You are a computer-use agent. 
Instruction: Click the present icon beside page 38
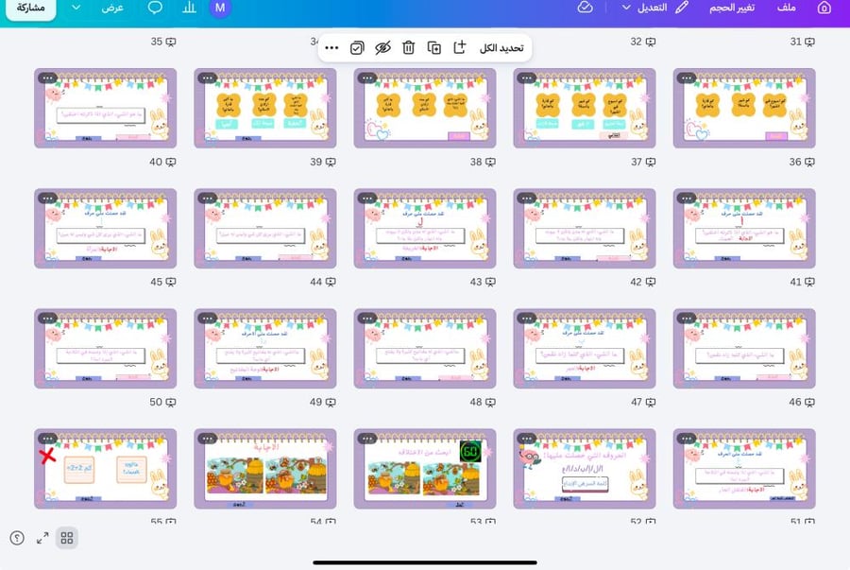pyautogui.click(x=490, y=162)
